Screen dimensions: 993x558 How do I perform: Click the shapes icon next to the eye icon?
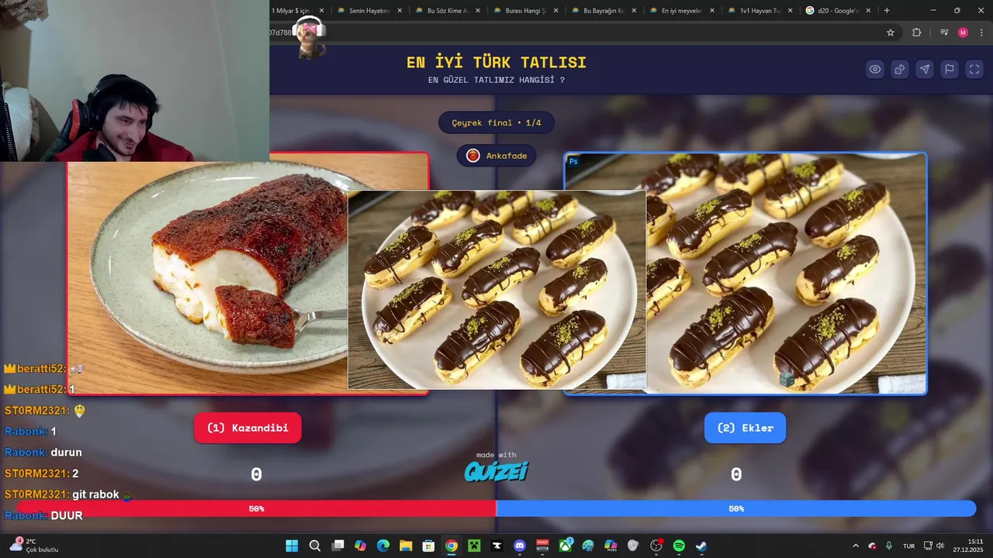(x=900, y=69)
